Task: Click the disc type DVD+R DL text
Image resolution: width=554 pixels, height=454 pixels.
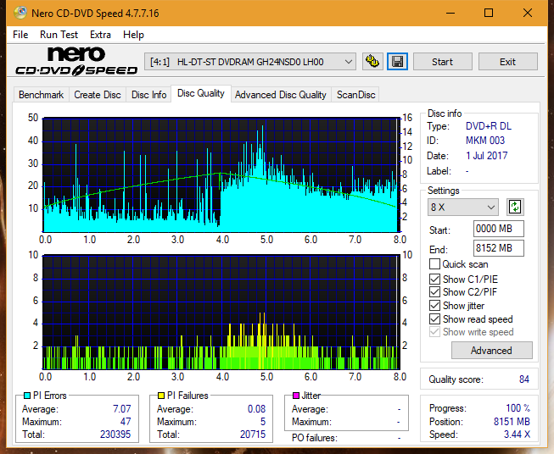Action: point(489,126)
